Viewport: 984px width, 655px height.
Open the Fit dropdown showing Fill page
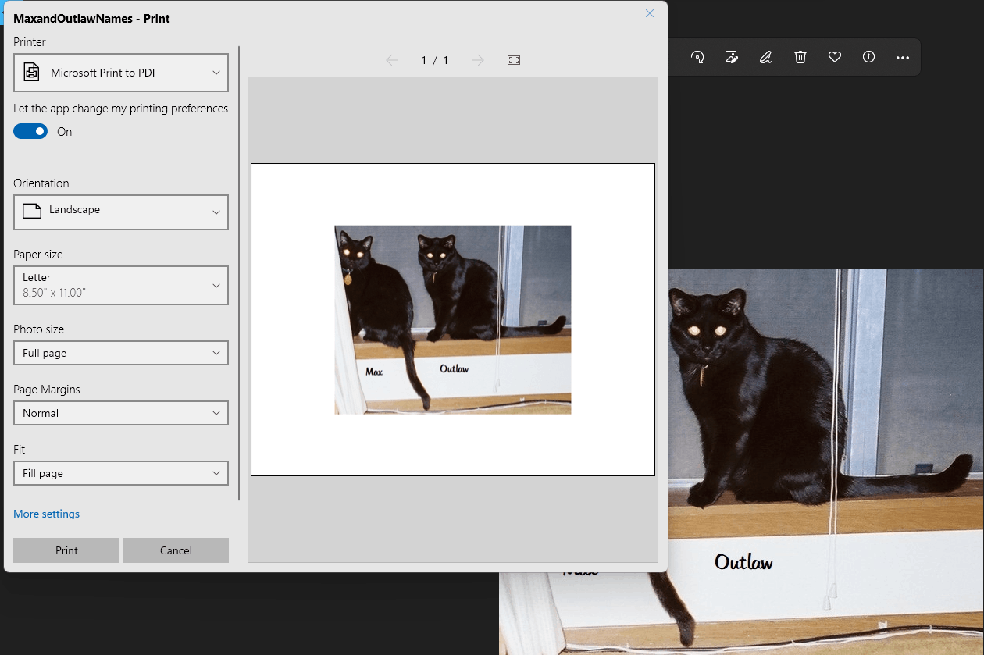[x=121, y=473]
